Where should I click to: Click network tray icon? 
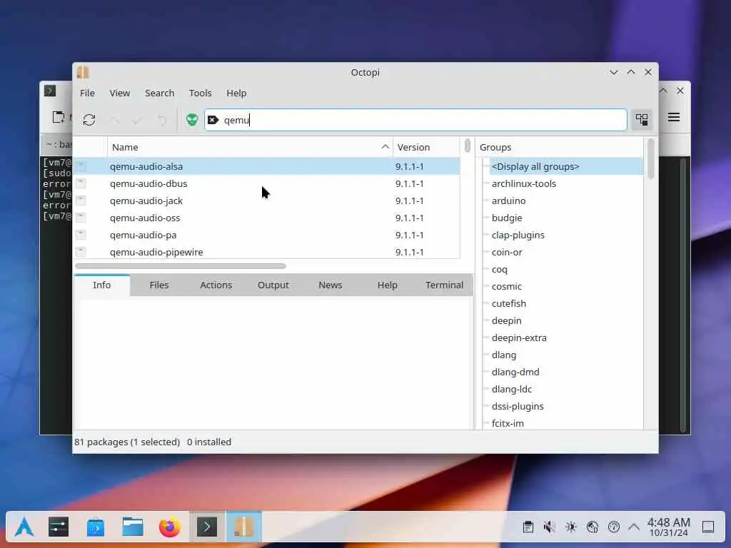coord(592,527)
